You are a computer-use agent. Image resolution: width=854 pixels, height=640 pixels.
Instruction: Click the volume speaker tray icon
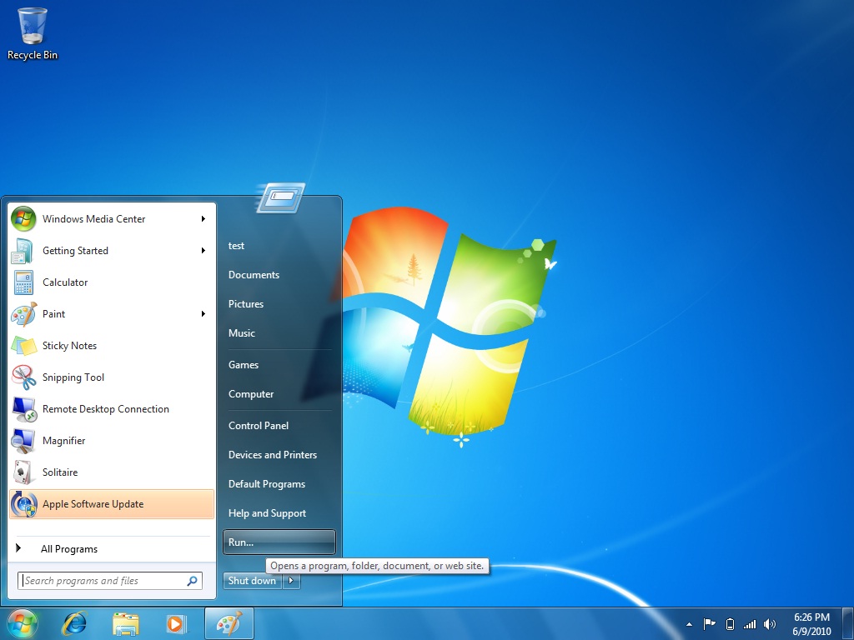(770, 624)
